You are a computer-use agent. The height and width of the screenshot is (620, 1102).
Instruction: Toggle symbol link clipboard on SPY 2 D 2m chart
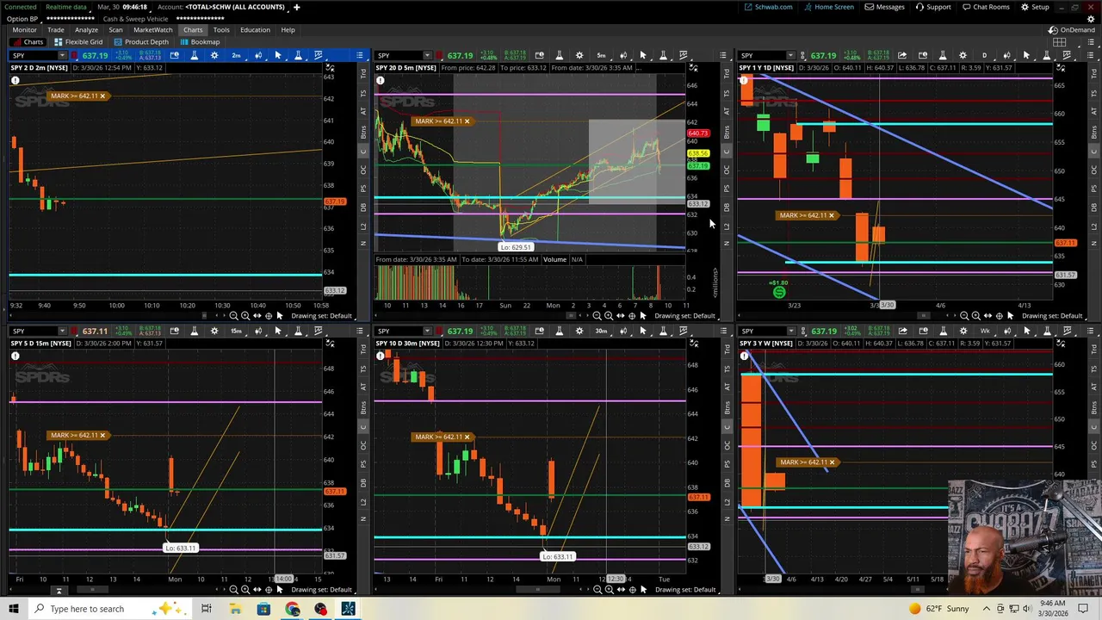click(74, 55)
